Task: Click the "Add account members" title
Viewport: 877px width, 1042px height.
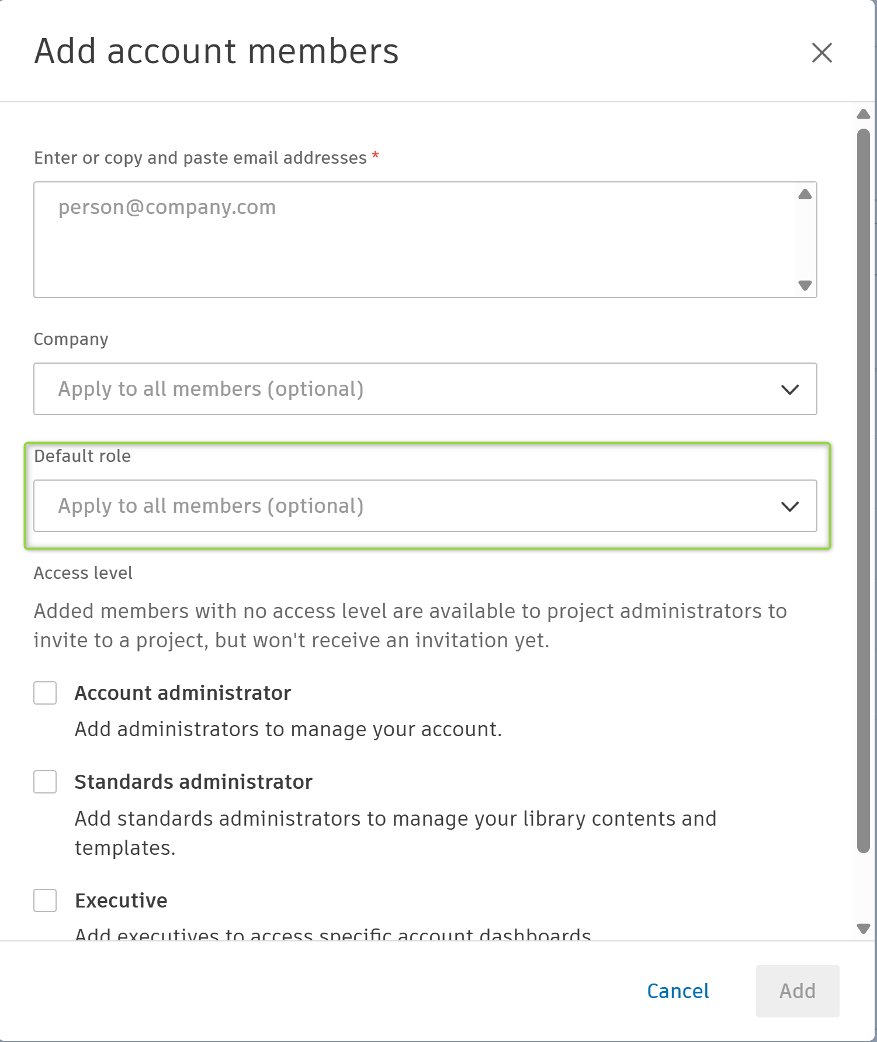Action: pyautogui.click(x=217, y=51)
